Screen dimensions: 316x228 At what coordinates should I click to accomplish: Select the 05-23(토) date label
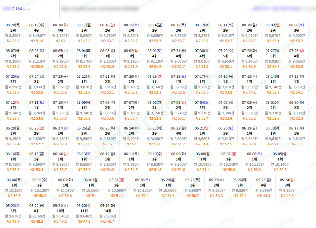click(13, 206)
